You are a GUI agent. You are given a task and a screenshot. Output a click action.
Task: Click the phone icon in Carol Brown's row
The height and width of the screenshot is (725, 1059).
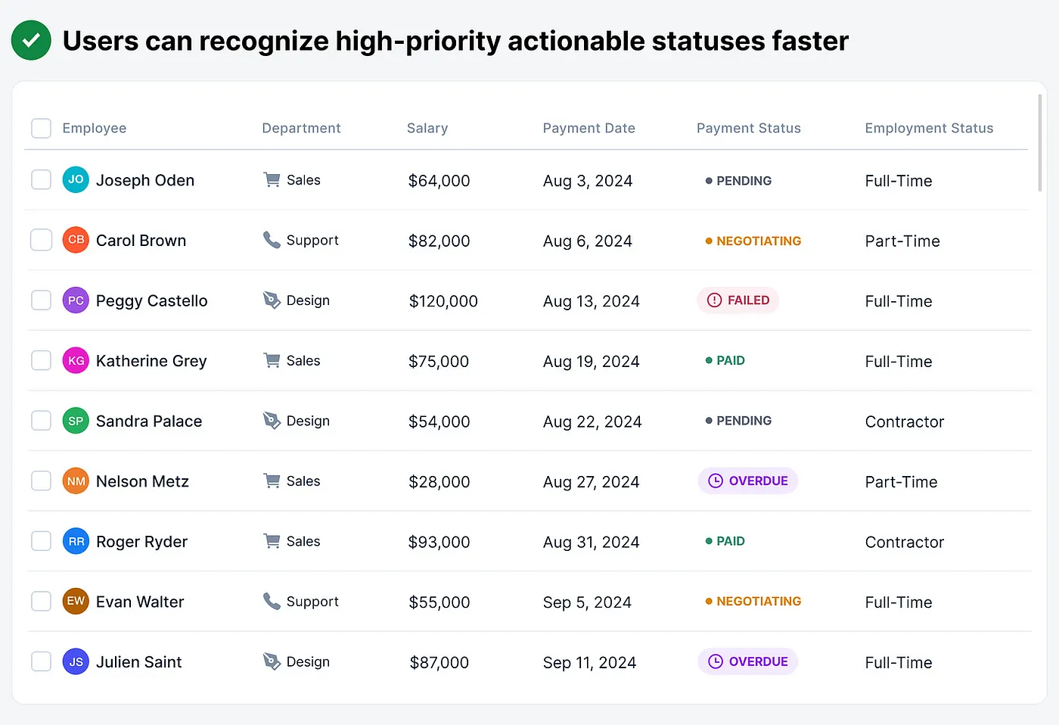(272, 240)
